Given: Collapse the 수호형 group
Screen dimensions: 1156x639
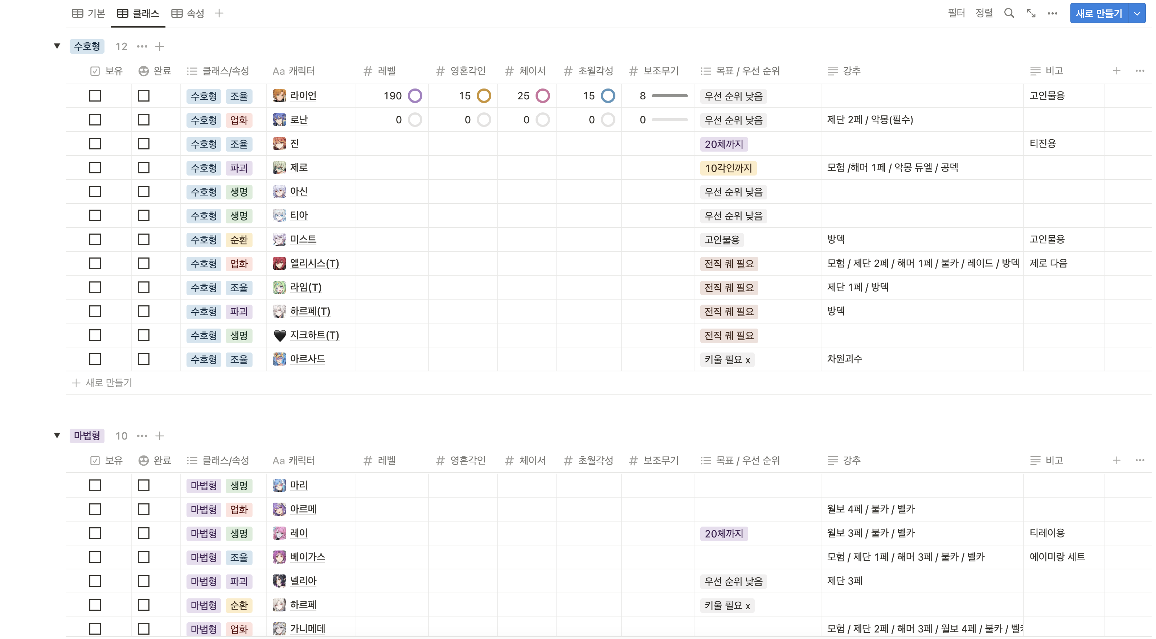Looking at the screenshot, I should coord(57,46).
